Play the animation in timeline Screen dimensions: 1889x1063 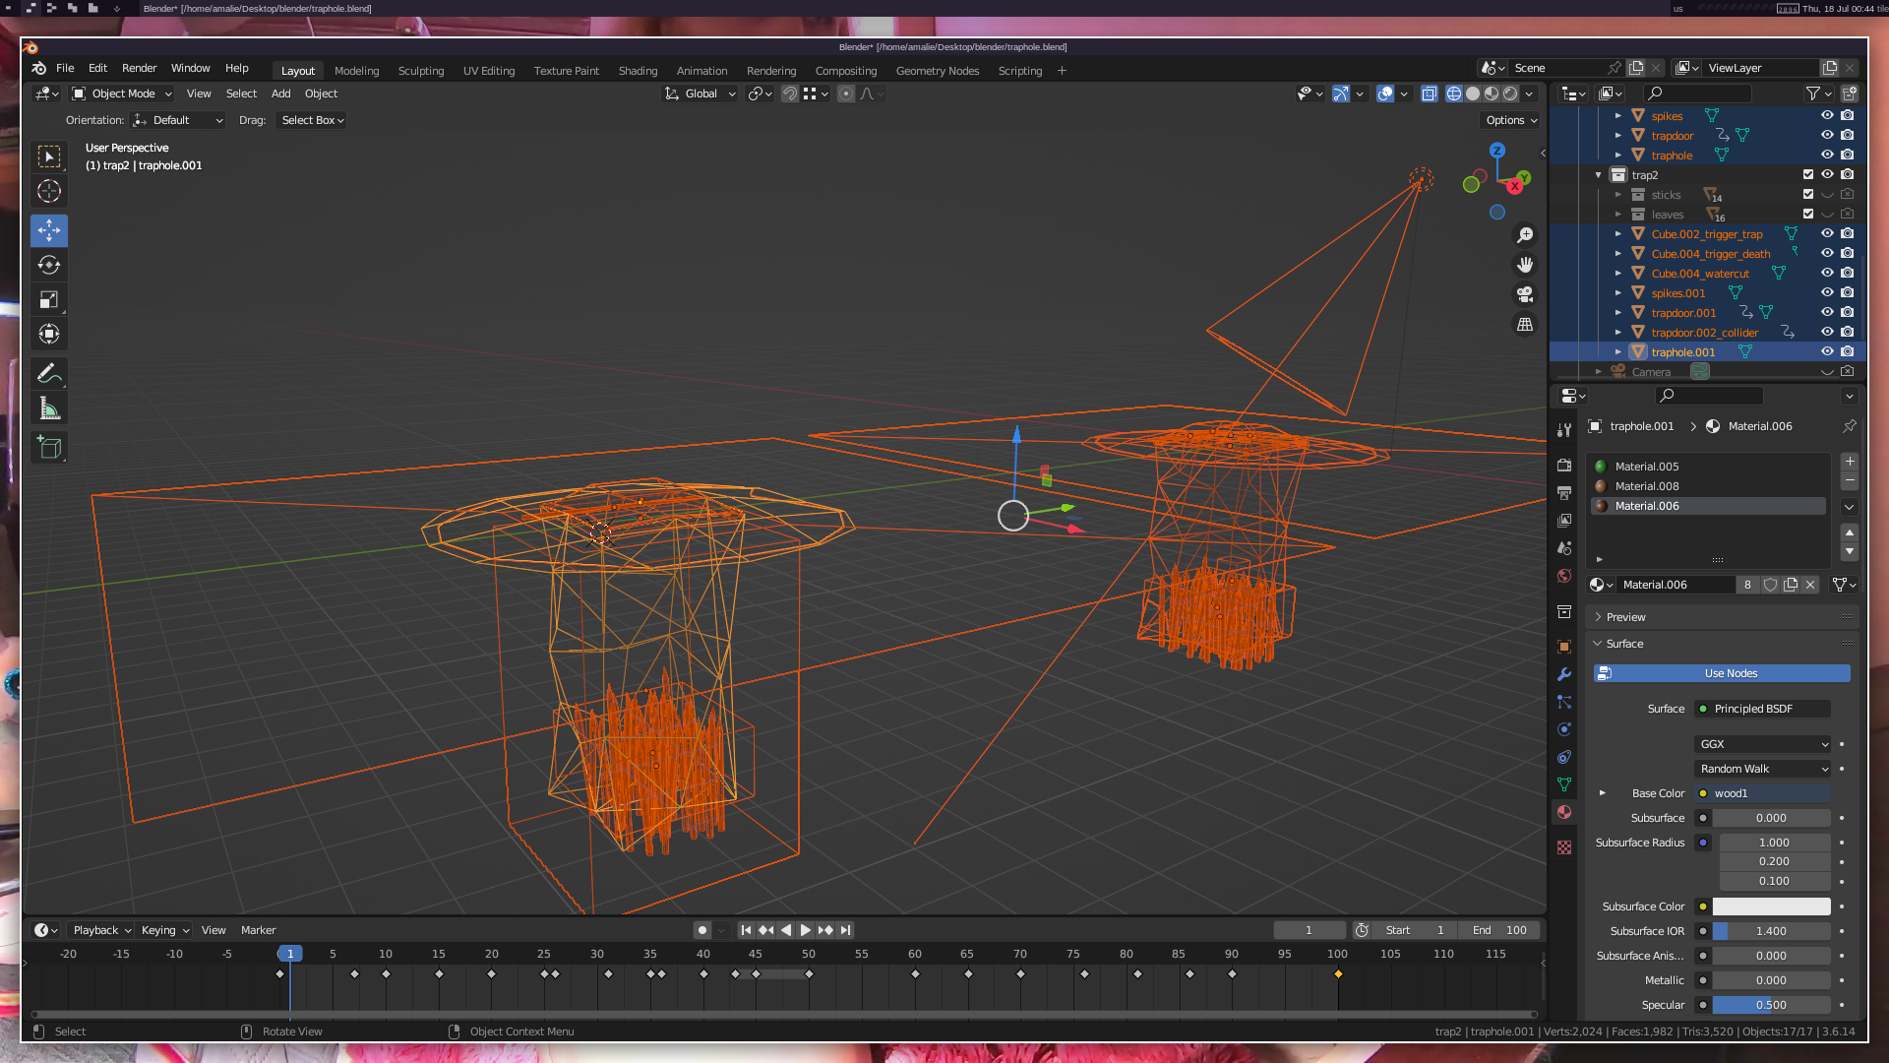805,930
